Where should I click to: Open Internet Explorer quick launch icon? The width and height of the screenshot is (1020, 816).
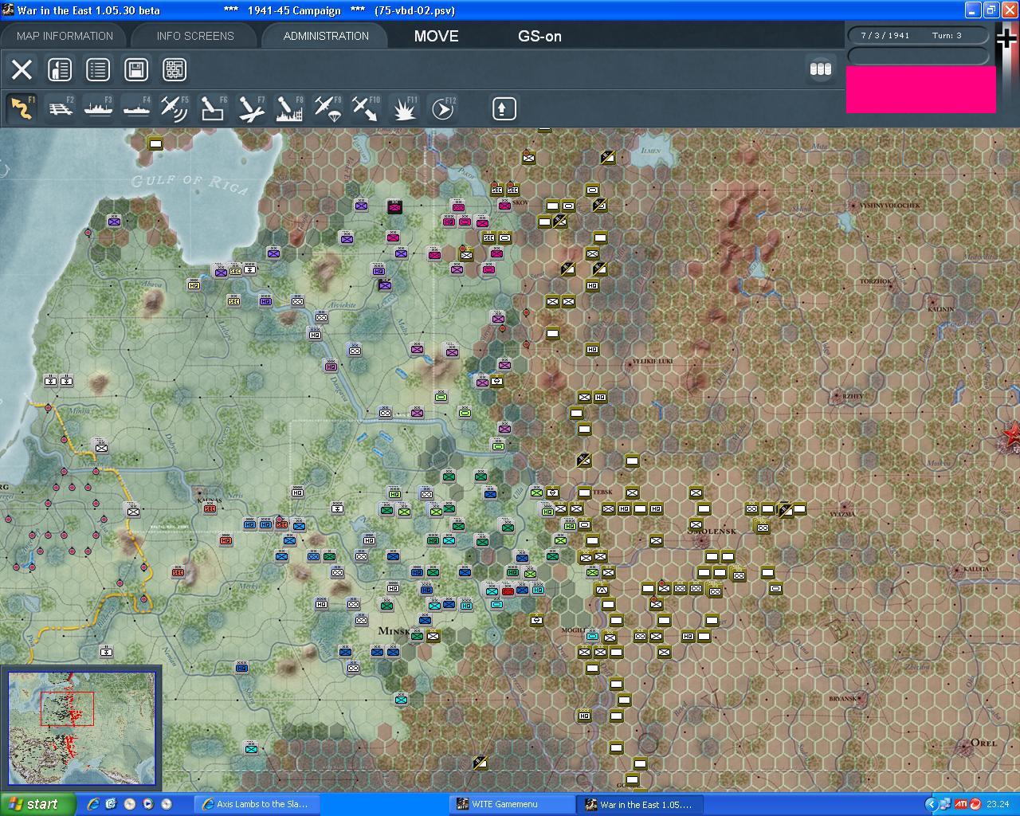93,804
